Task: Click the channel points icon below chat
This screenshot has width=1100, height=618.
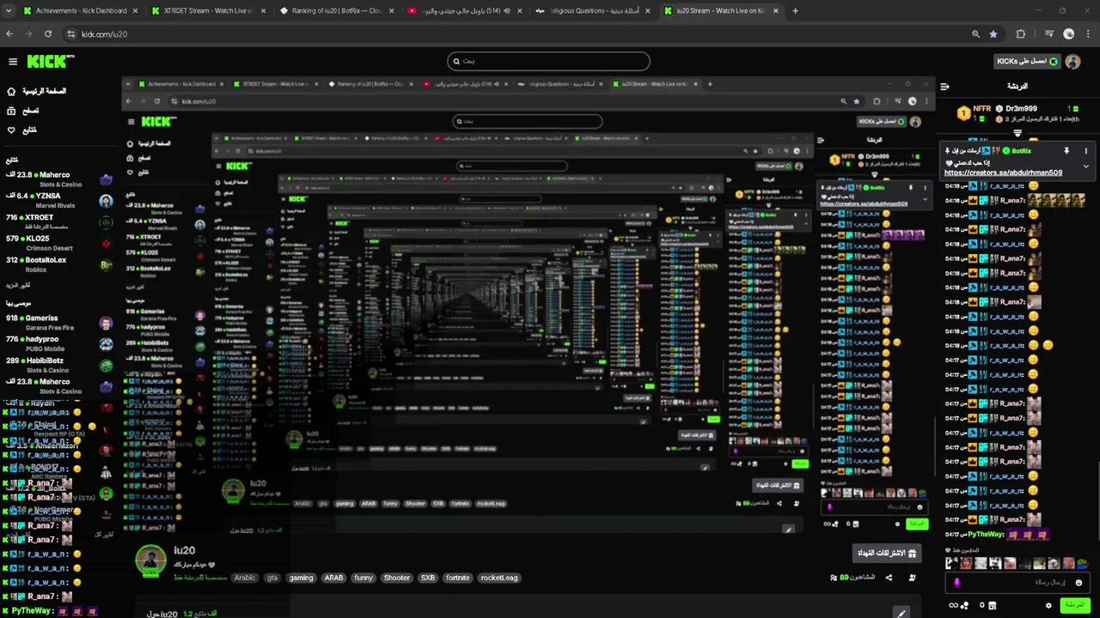Action: pos(964,605)
